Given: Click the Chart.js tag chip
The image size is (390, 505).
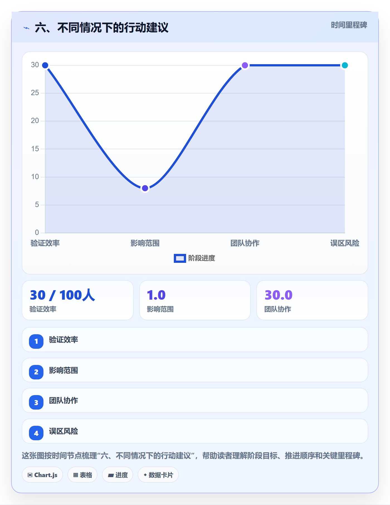Looking at the screenshot, I should [x=42, y=475].
